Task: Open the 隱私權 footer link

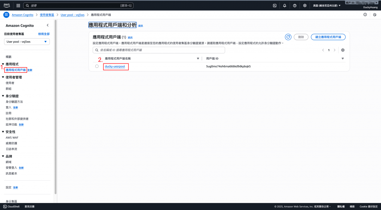Action: point(341,207)
